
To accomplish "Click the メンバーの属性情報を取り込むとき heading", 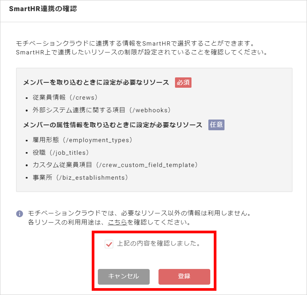I will tap(113, 125).
